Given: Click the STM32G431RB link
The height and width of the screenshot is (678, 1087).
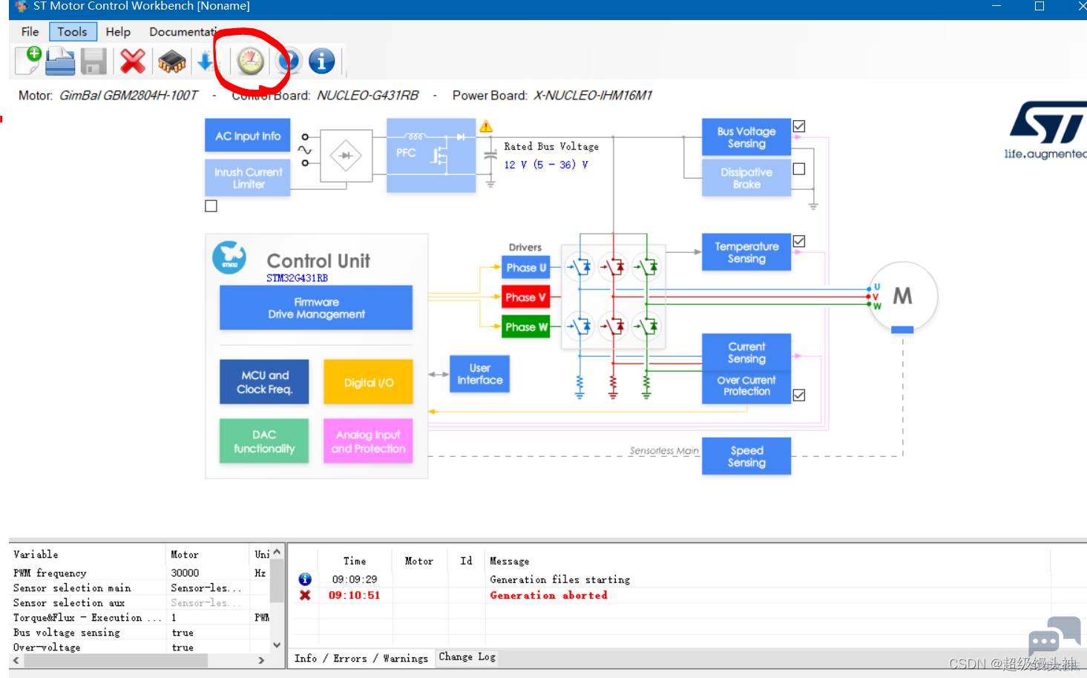Looking at the screenshot, I should (x=297, y=278).
